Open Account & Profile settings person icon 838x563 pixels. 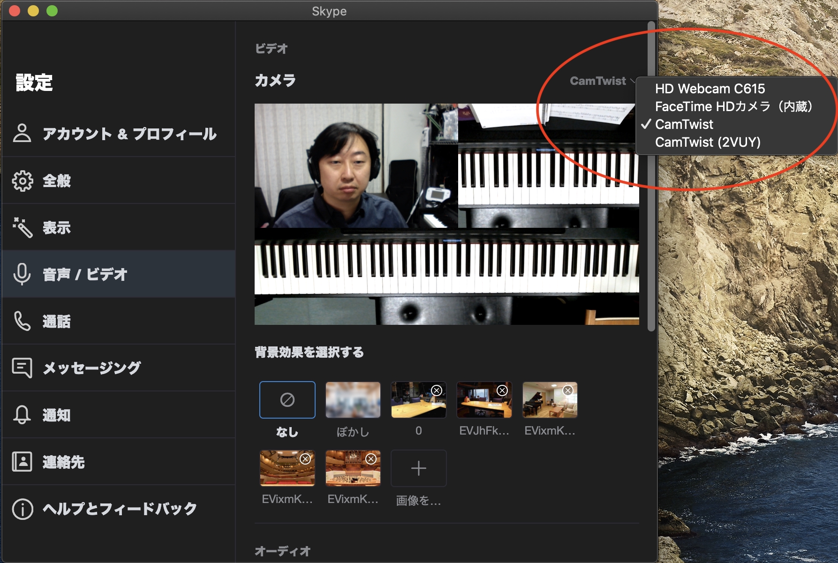pyautogui.click(x=22, y=133)
